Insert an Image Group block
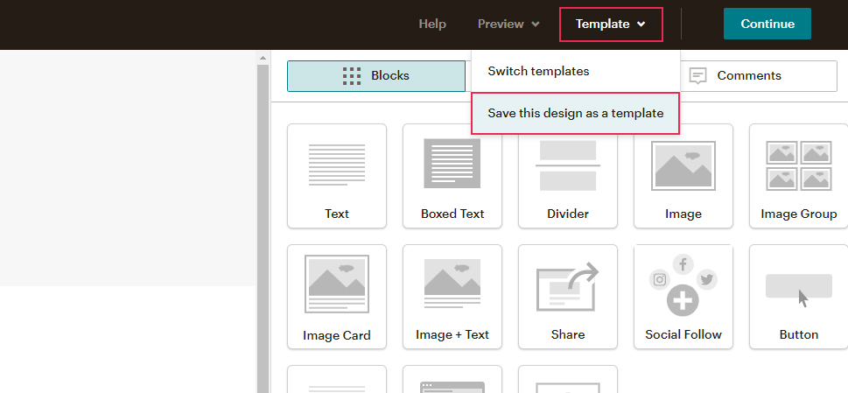 [798, 176]
